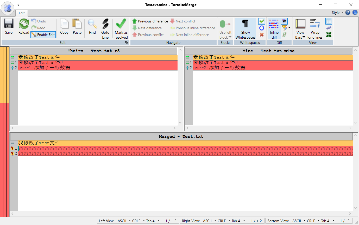
Task: Copy the selected text
Action: pyautogui.click(x=64, y=27)
